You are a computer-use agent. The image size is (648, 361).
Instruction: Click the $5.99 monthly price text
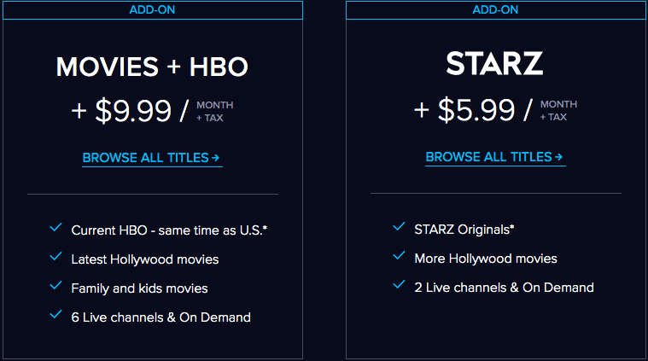click(476, 110)
